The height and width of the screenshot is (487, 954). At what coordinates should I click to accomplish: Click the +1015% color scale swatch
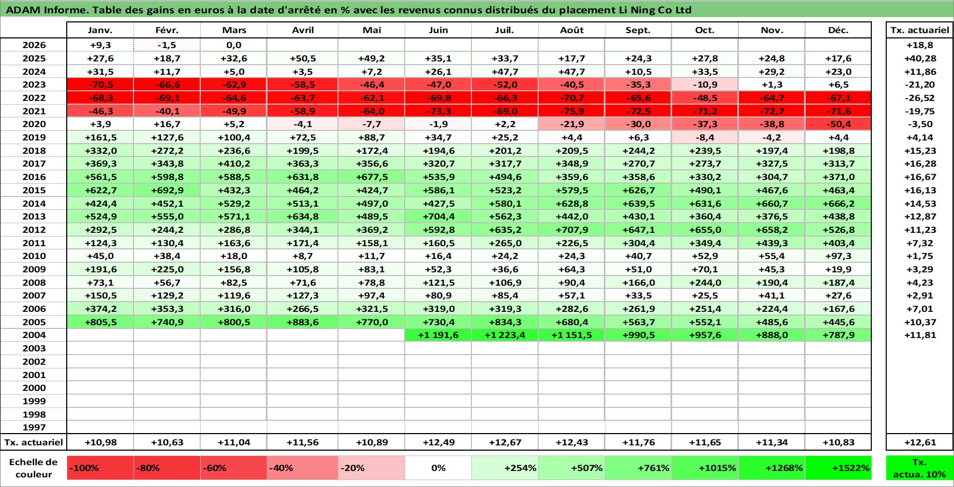click(705, 468)
